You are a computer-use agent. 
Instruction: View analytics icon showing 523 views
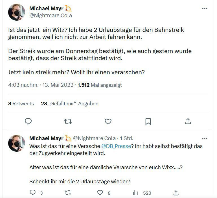135,193
